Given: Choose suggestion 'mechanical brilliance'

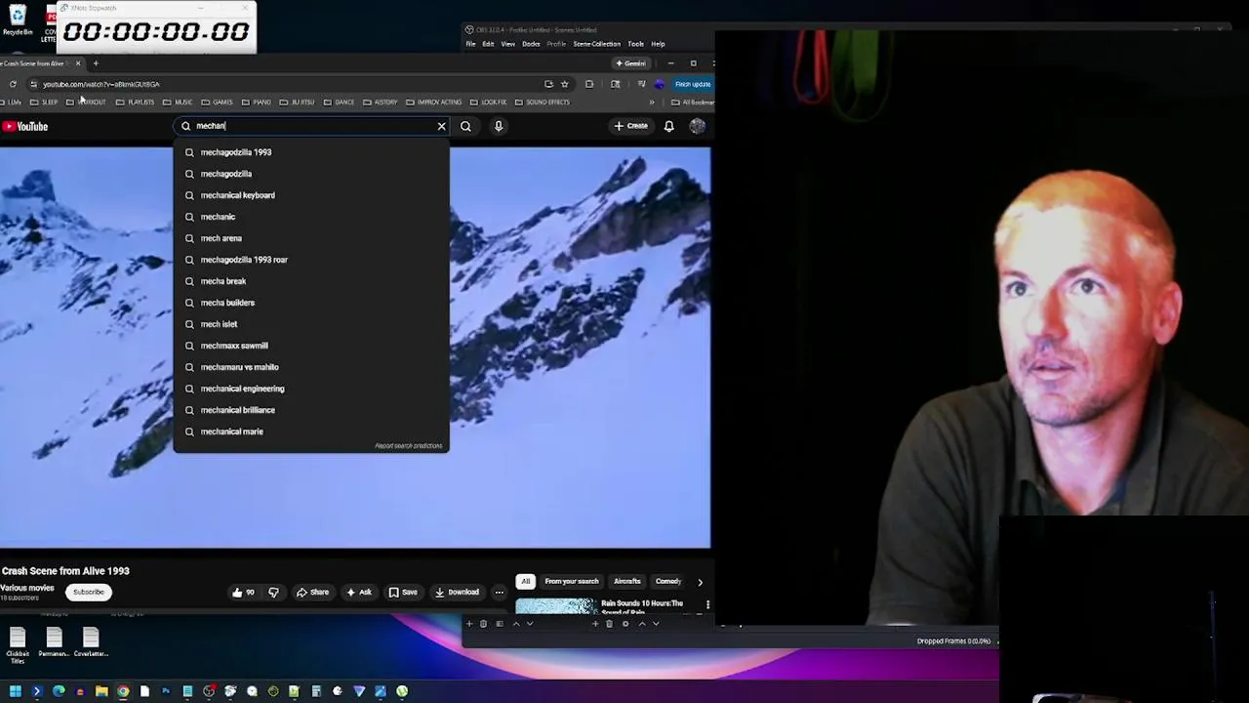Looking at the screenshot, I should click(x=311, y=410).
